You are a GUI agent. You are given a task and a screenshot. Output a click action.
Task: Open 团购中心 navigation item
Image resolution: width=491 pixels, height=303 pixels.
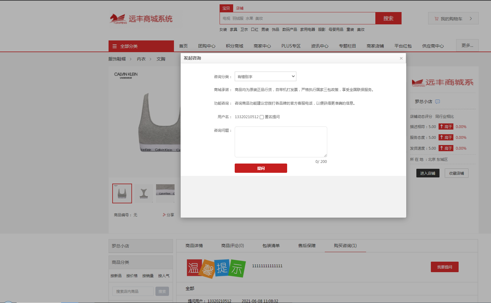[207, 46]
